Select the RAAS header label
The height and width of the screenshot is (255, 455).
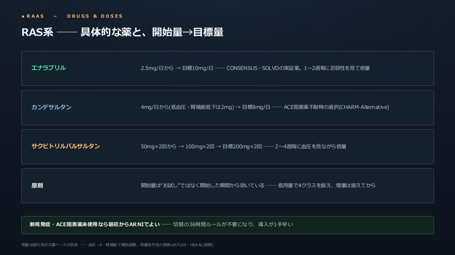click(x=36, y=16)
